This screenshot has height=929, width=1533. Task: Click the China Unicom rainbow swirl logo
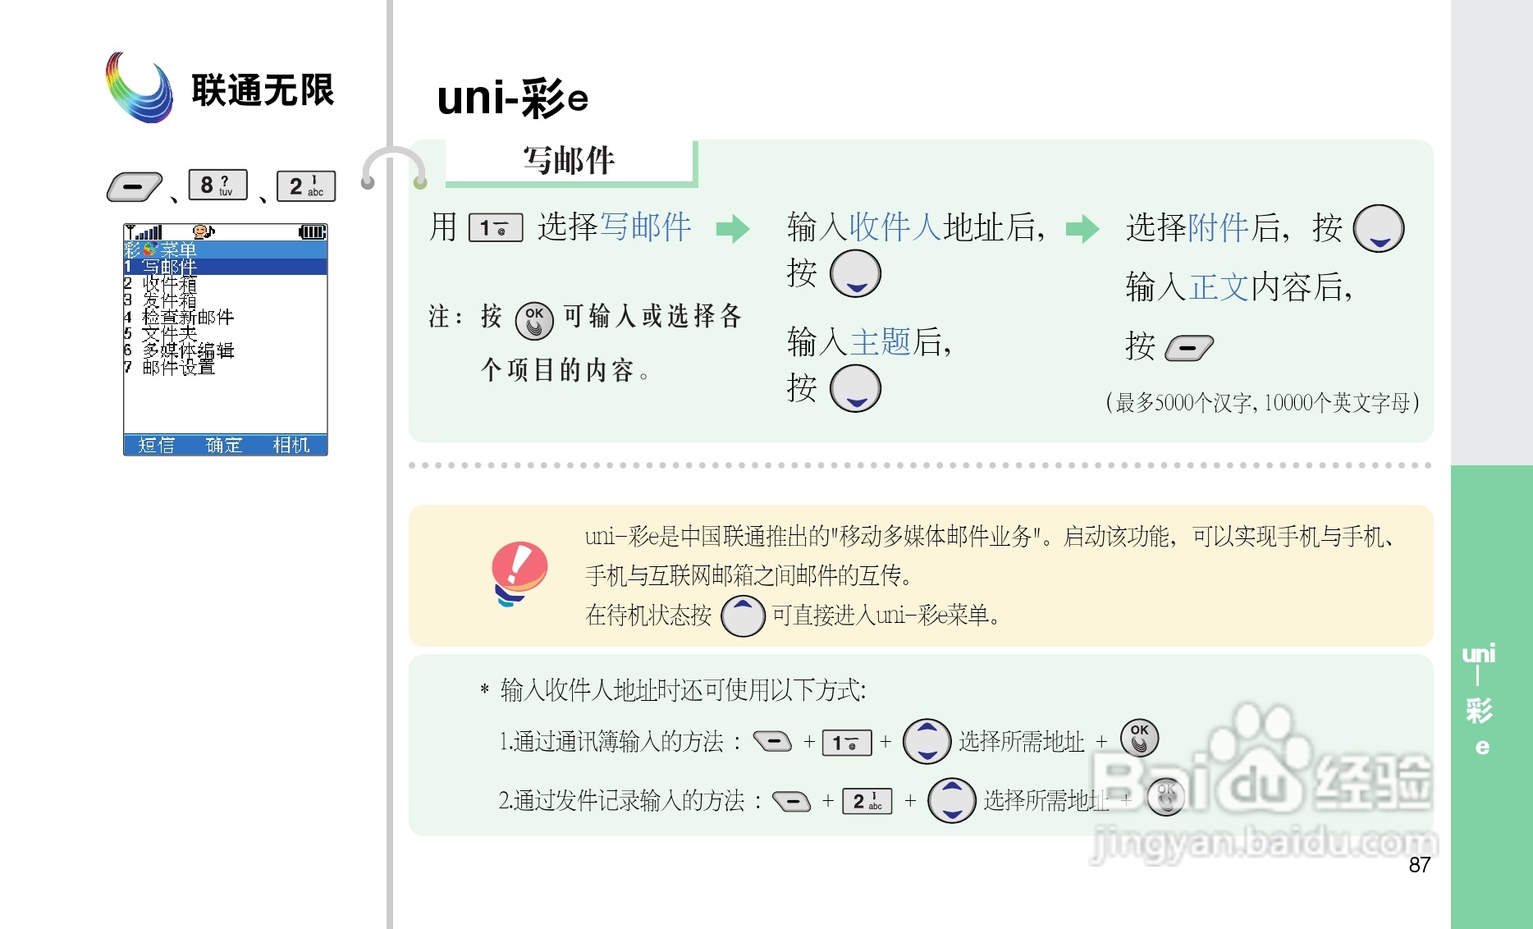point(139,88)
